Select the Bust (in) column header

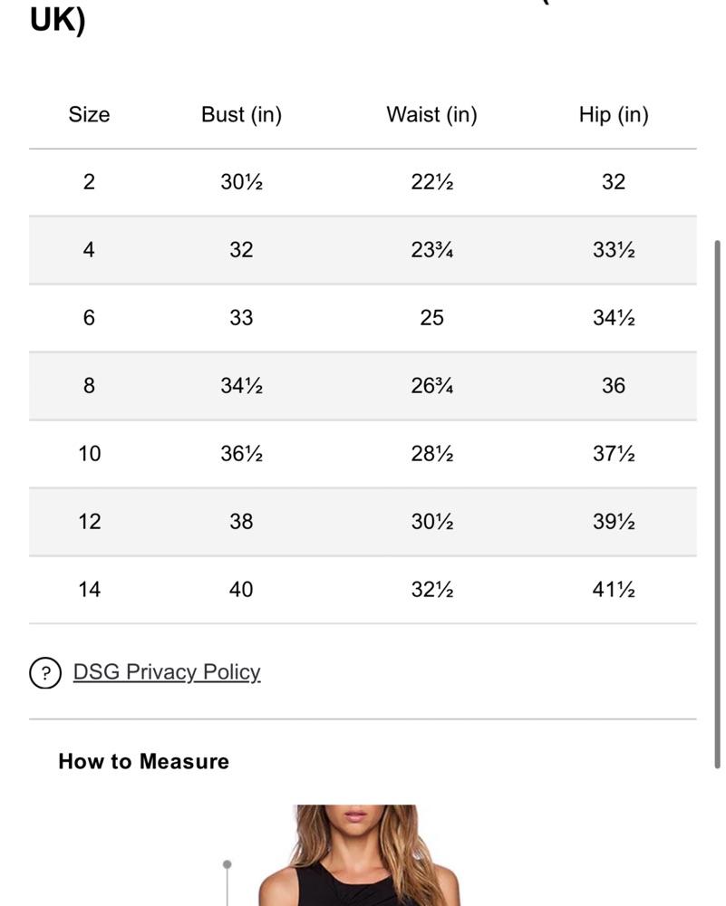pyautogui.click(x=241, y=114)
